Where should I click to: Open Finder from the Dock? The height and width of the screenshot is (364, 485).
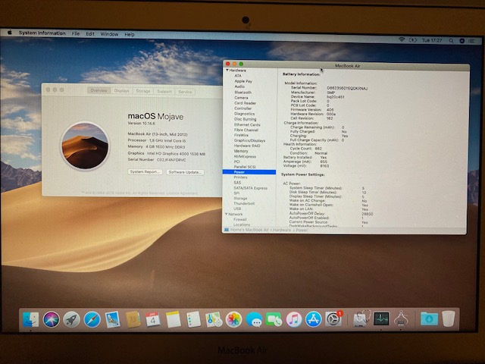[31, 319]
